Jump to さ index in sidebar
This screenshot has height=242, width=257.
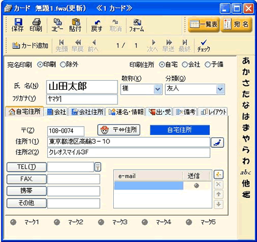click(x=246, y=82)
